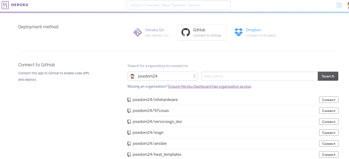Connect the josedom24/infohardware repository

[x=328, y=100]
